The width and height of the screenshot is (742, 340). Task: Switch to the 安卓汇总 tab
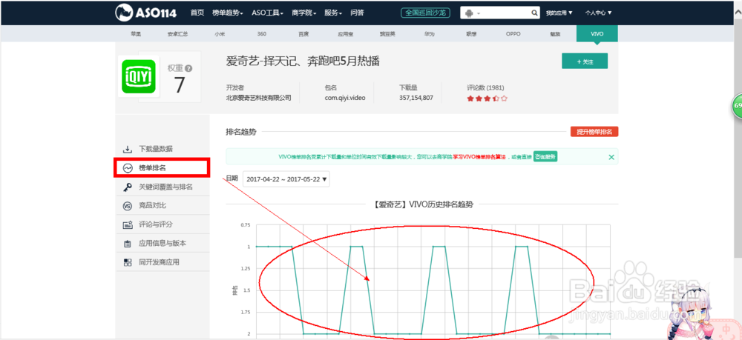click(177, 34)
